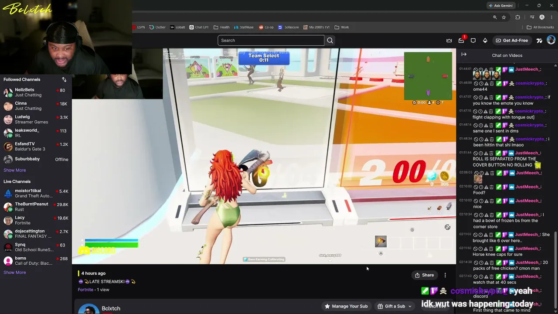
Task: Open the browser profile avatar
Action: click(542, 17)
